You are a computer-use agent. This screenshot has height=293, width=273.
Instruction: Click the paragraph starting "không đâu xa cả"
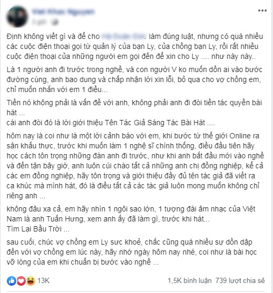click(x=131, y=214)
